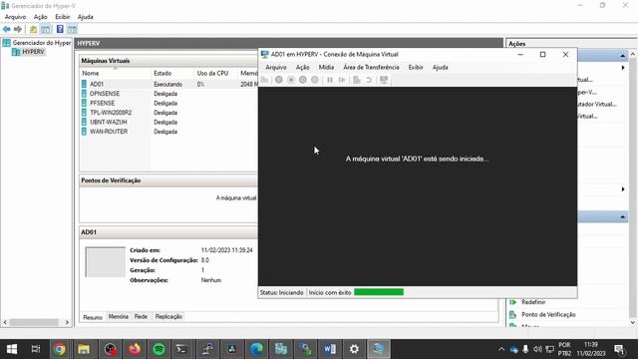Click Ctrl+Alt+Del icon in VM connection toolbar
This screenshot has height=359, width=638.
tap(265, 80)
